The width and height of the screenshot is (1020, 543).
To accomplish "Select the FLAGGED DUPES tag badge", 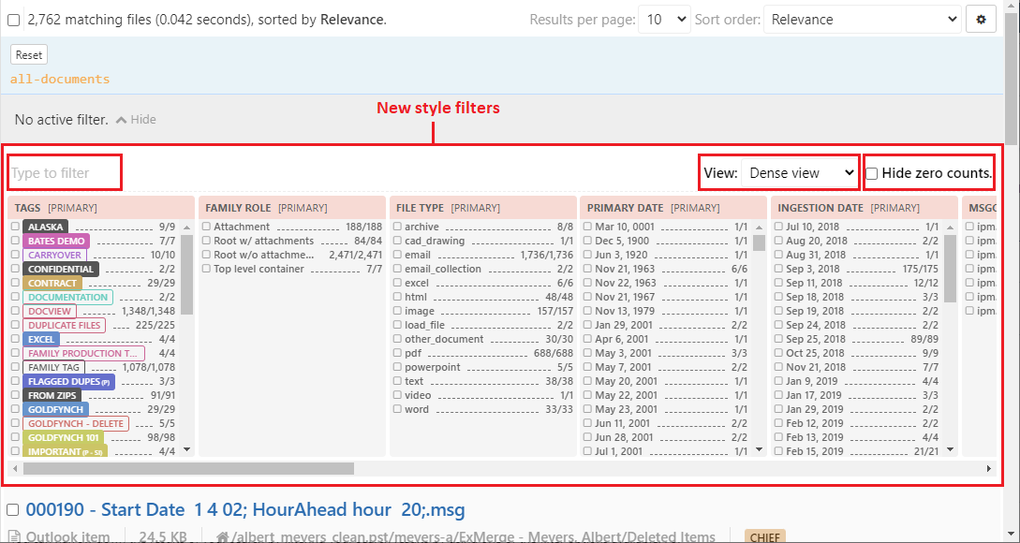I will point(68,381).
